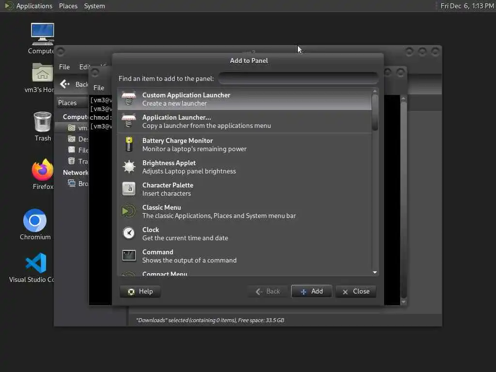Pick the Command applet icon
The width and height of the screenshot is (496, 372).
[129, 256]
